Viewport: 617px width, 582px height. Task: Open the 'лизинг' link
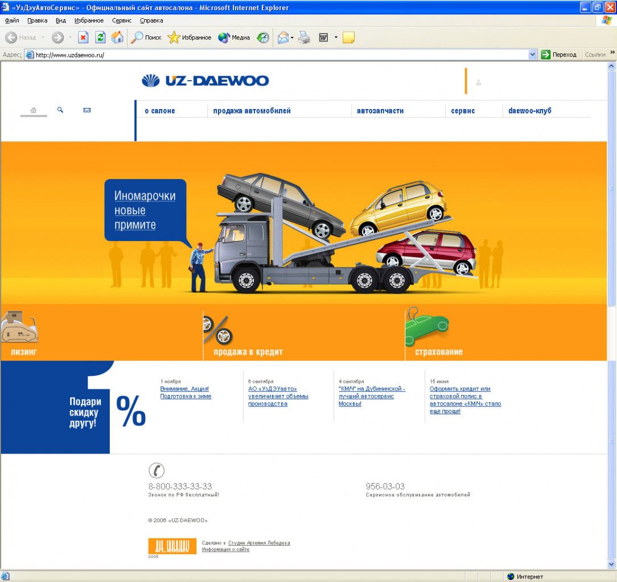click(23, 352)
